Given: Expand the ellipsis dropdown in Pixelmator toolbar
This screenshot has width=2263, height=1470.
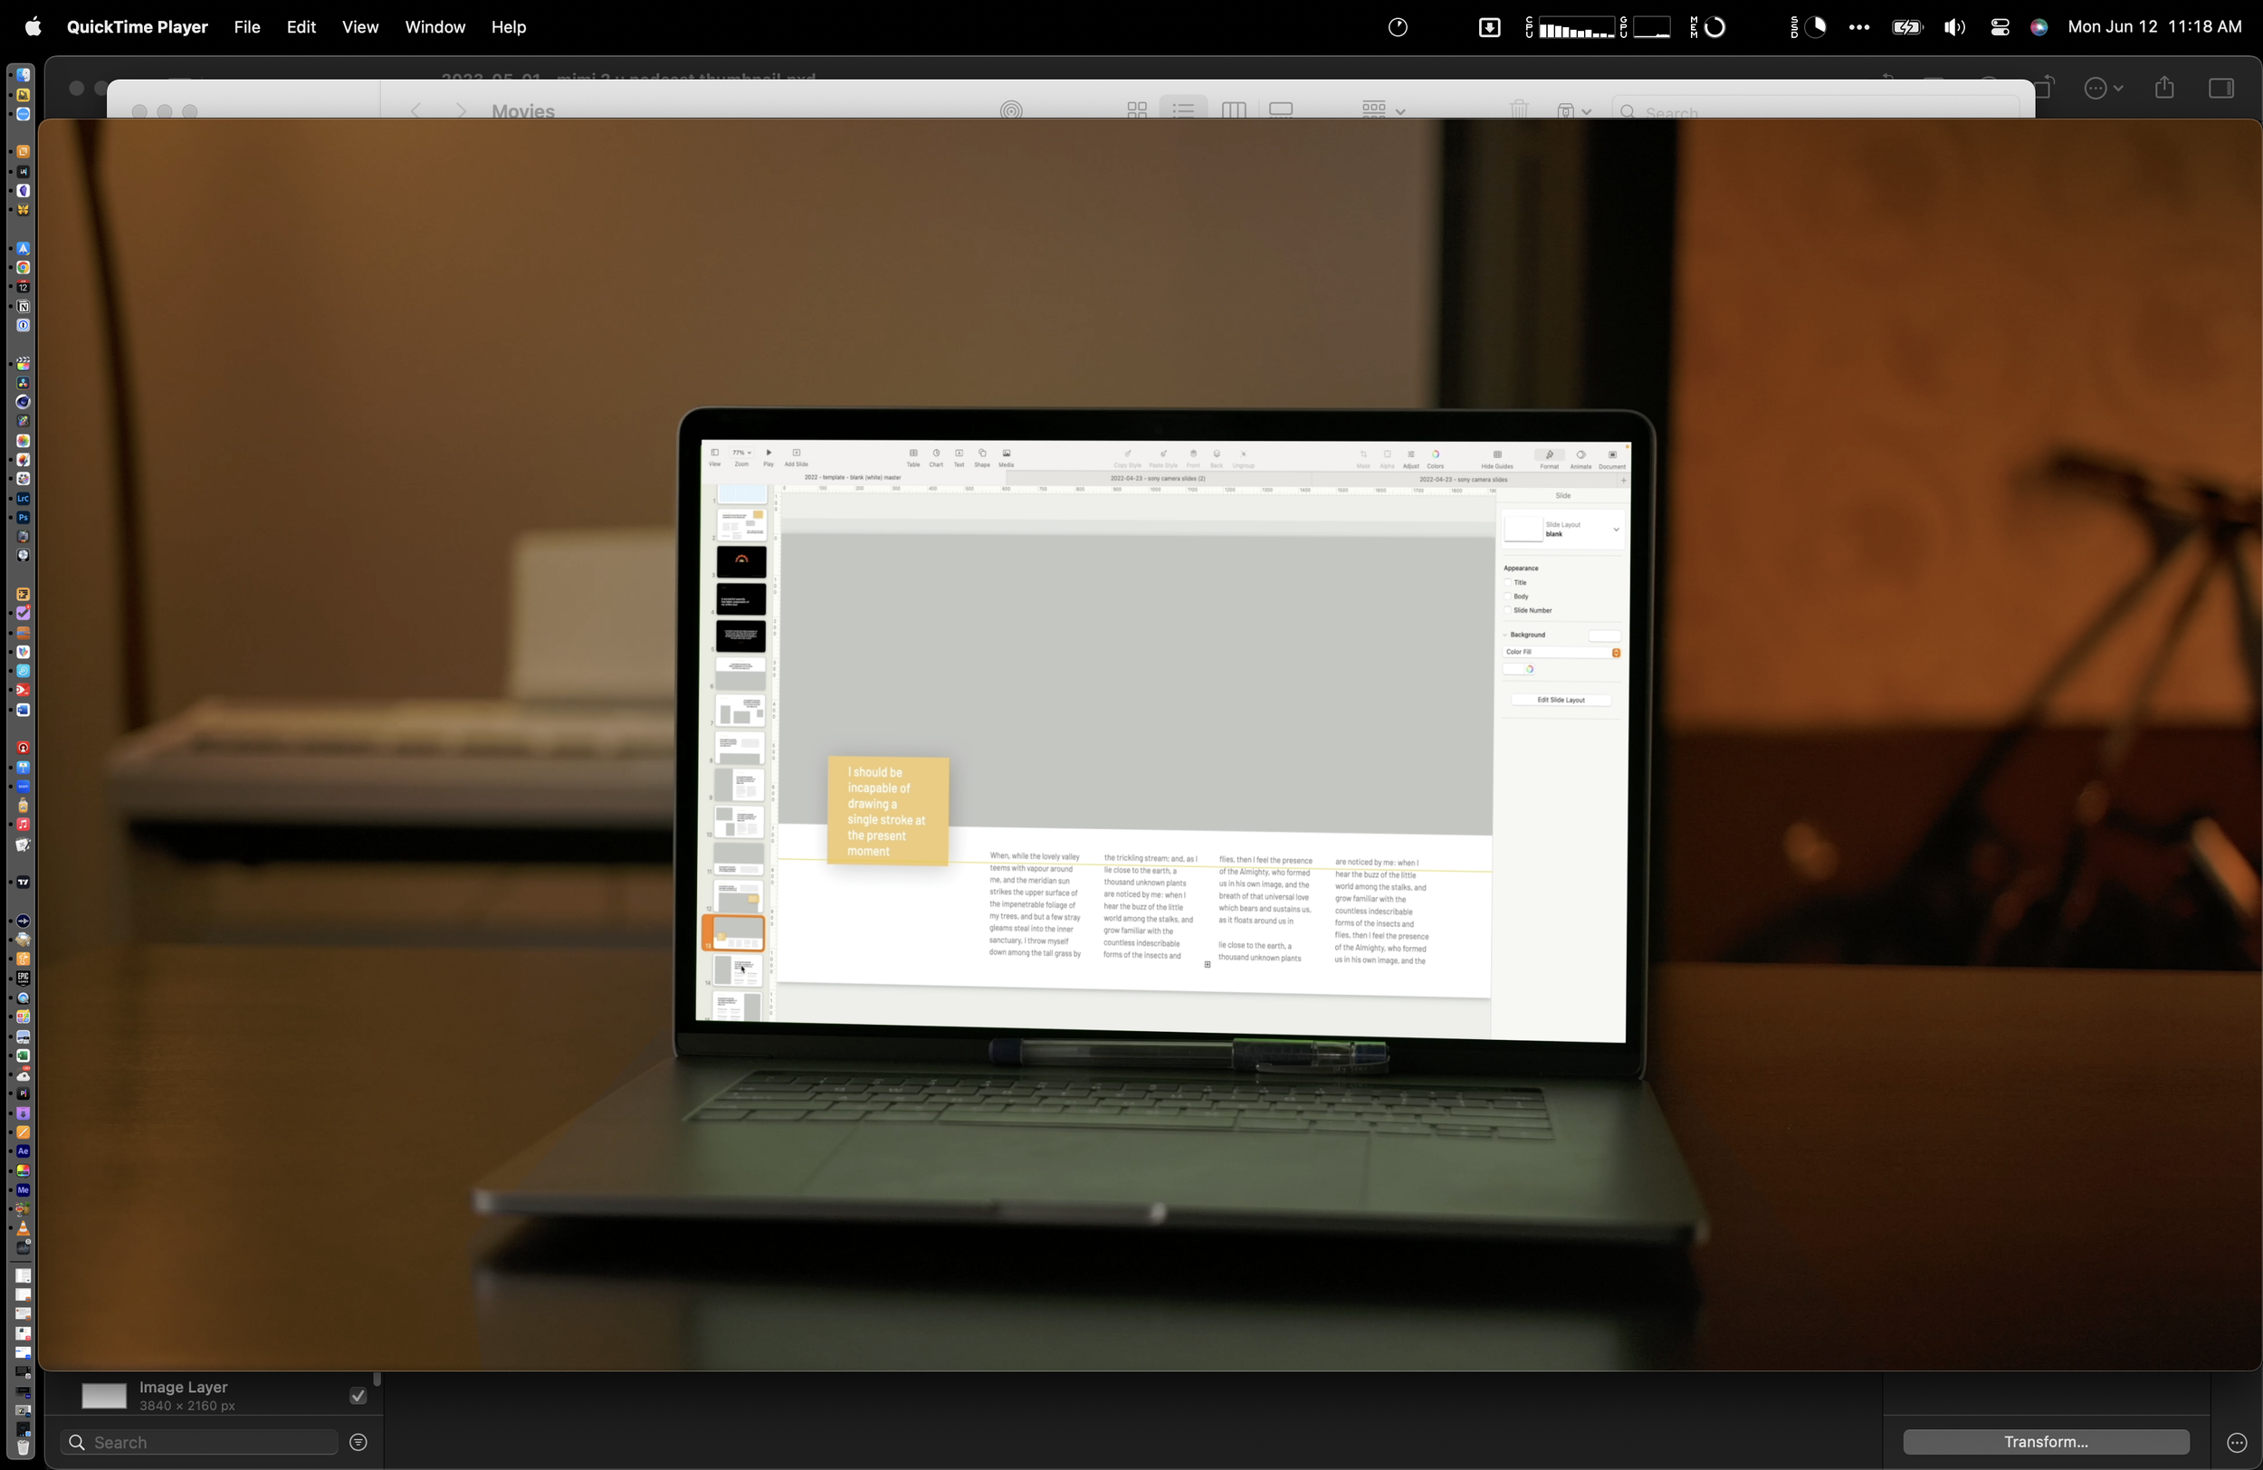Looking at the screenshot, I should (x=2104, y=89).
